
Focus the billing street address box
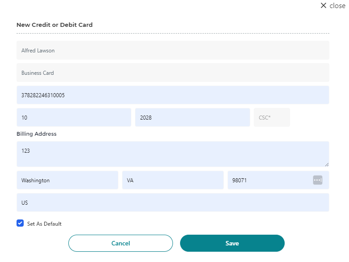tap(172, 154)
